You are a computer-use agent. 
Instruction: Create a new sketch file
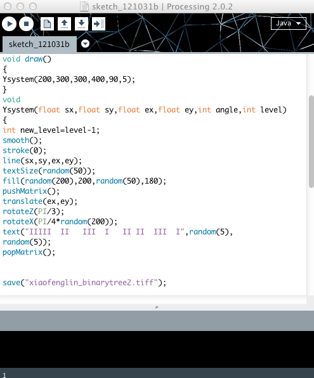pos(47,24)
